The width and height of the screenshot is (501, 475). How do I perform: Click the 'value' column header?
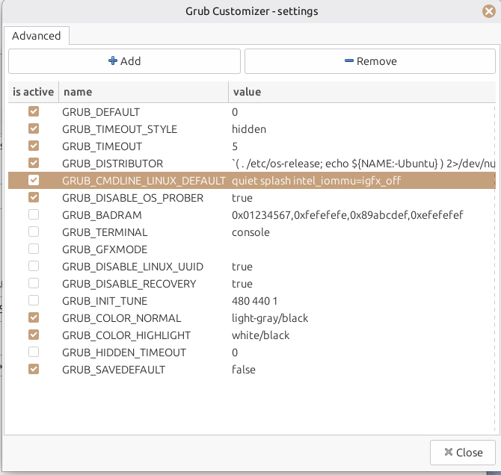coord(359,92)
